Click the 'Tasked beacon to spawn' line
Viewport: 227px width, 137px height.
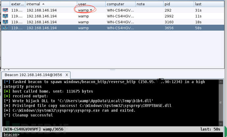point(104,84)
